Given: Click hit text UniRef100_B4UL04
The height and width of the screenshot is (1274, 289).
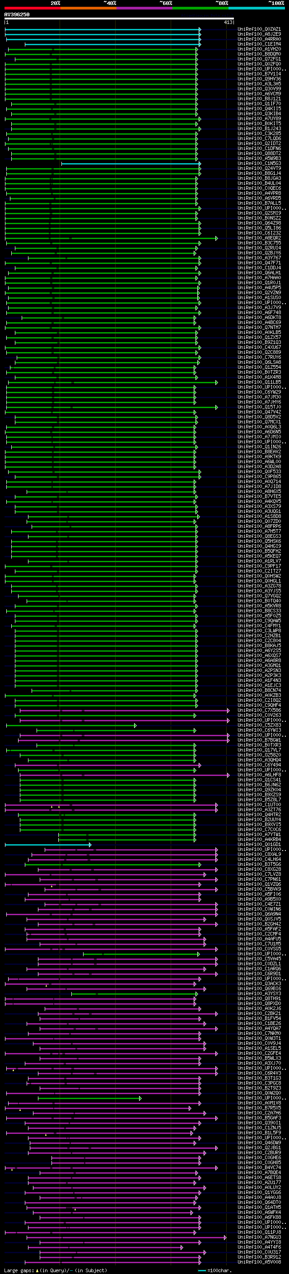Looking at the screenshot, I should click(x=259, y=183).
